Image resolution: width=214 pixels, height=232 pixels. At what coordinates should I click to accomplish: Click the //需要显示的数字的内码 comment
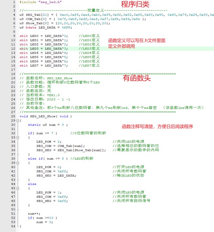pos(136,150)
